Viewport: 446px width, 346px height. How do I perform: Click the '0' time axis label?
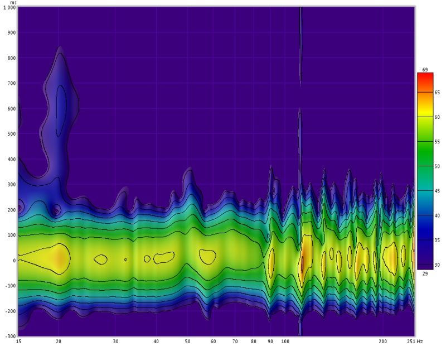point(14,261)
